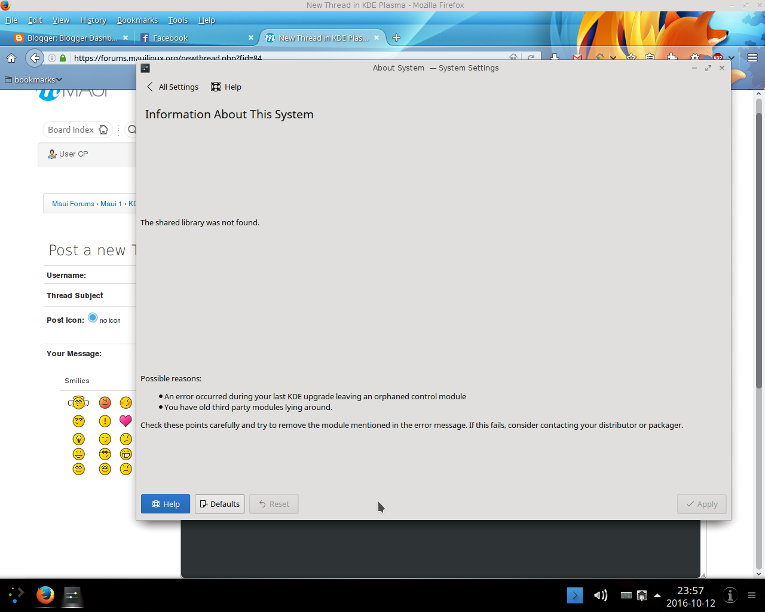
Task: Open dropdown arrow next to Adblock Plus
Action: tap(732, 58)
